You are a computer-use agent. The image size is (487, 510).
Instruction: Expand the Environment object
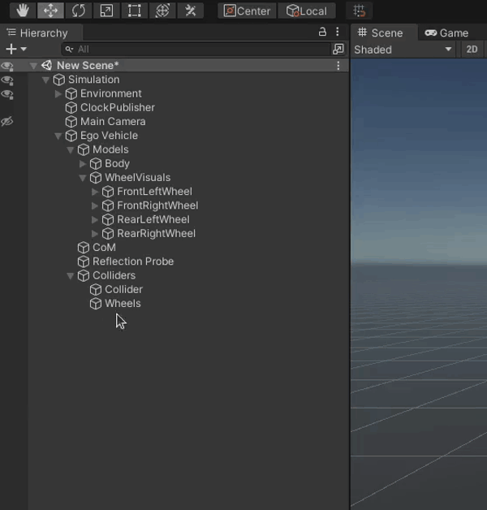pyautogui.click(x=58, y=94)
